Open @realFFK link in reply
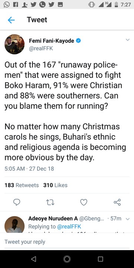This screenshot has width=134, height=268. coord(69,226)
